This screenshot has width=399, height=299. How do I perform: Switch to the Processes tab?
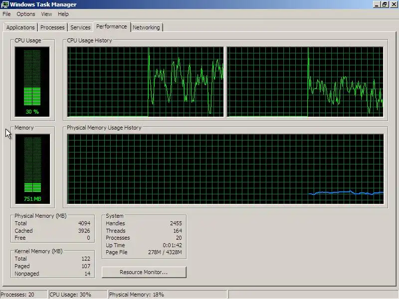(52, 27)
